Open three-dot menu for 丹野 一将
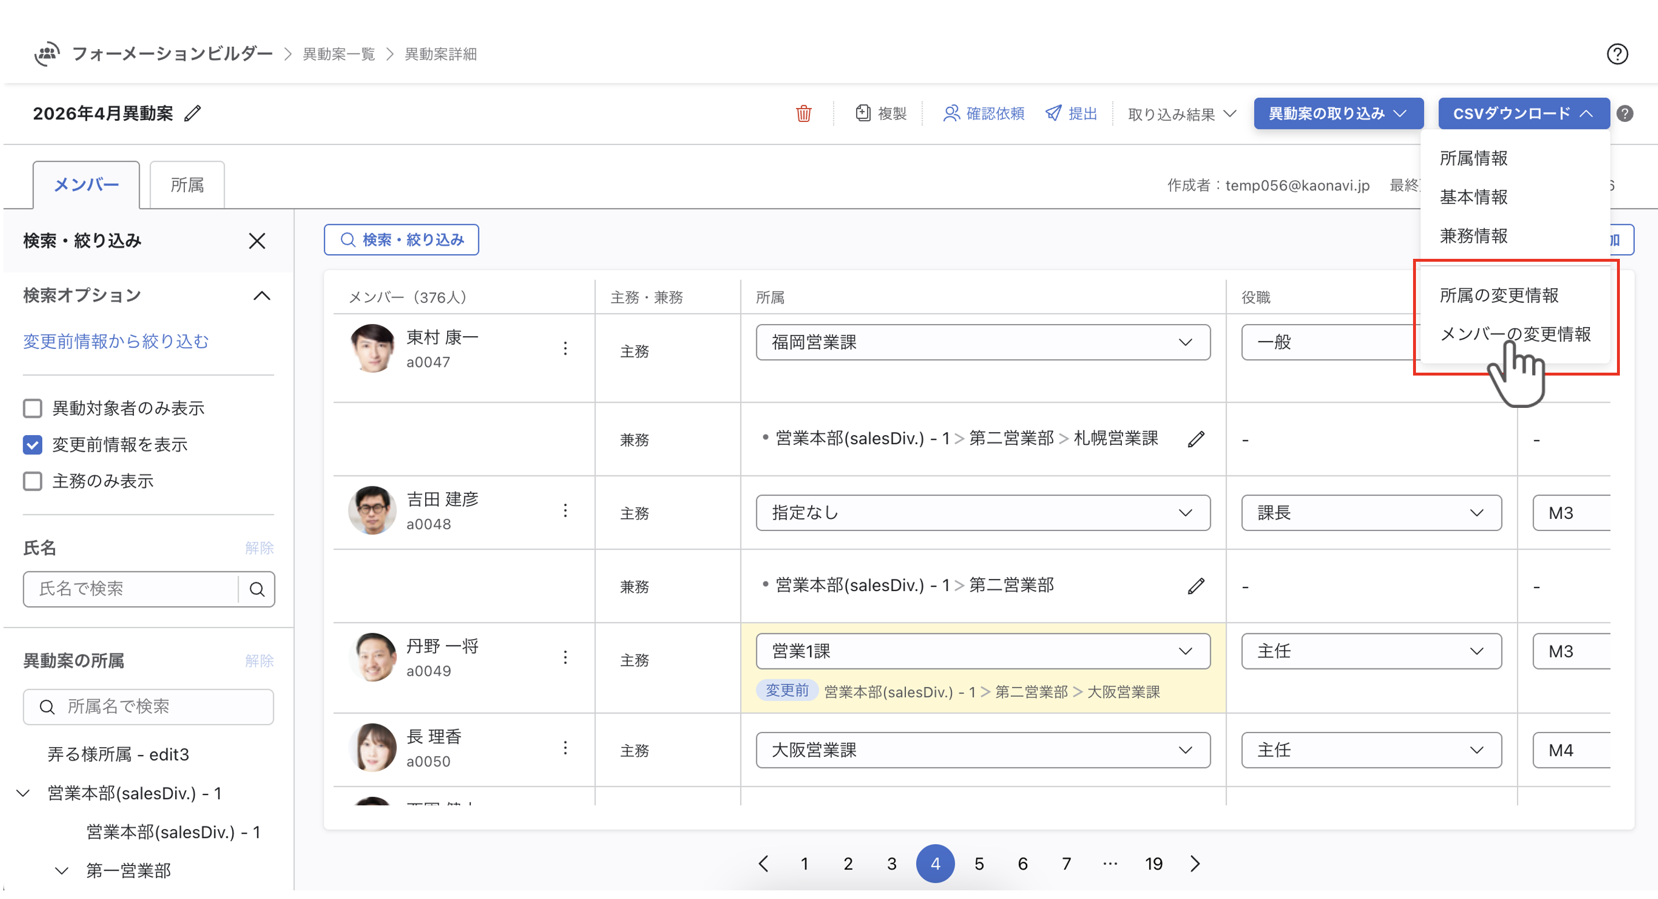This screenshot has height=899, width=1658. point(565,657)
